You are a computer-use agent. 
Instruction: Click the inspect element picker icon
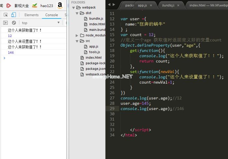click(6, 15)
